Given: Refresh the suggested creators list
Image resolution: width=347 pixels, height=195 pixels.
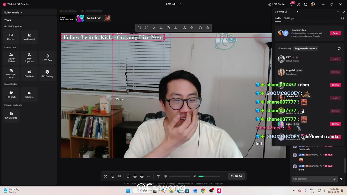Looking at the screenshot, I should (339, 48).
